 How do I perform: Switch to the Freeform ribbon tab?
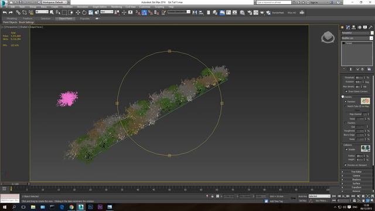tap(28, 18)
